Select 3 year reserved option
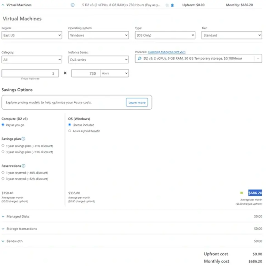 (x=3, y=179)
